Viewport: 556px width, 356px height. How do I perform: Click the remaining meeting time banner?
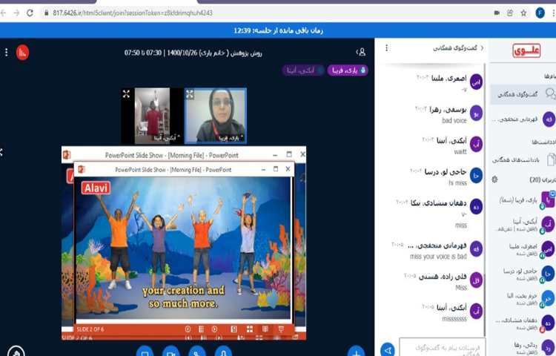(278, 30)
